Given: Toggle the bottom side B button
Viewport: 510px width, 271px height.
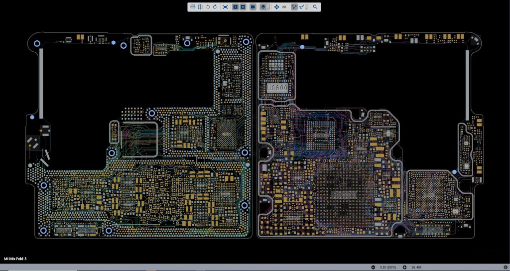Looking at the screenshot, I should (243, 7).
